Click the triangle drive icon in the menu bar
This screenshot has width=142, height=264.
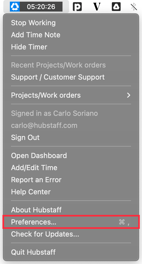coord(116,7)
